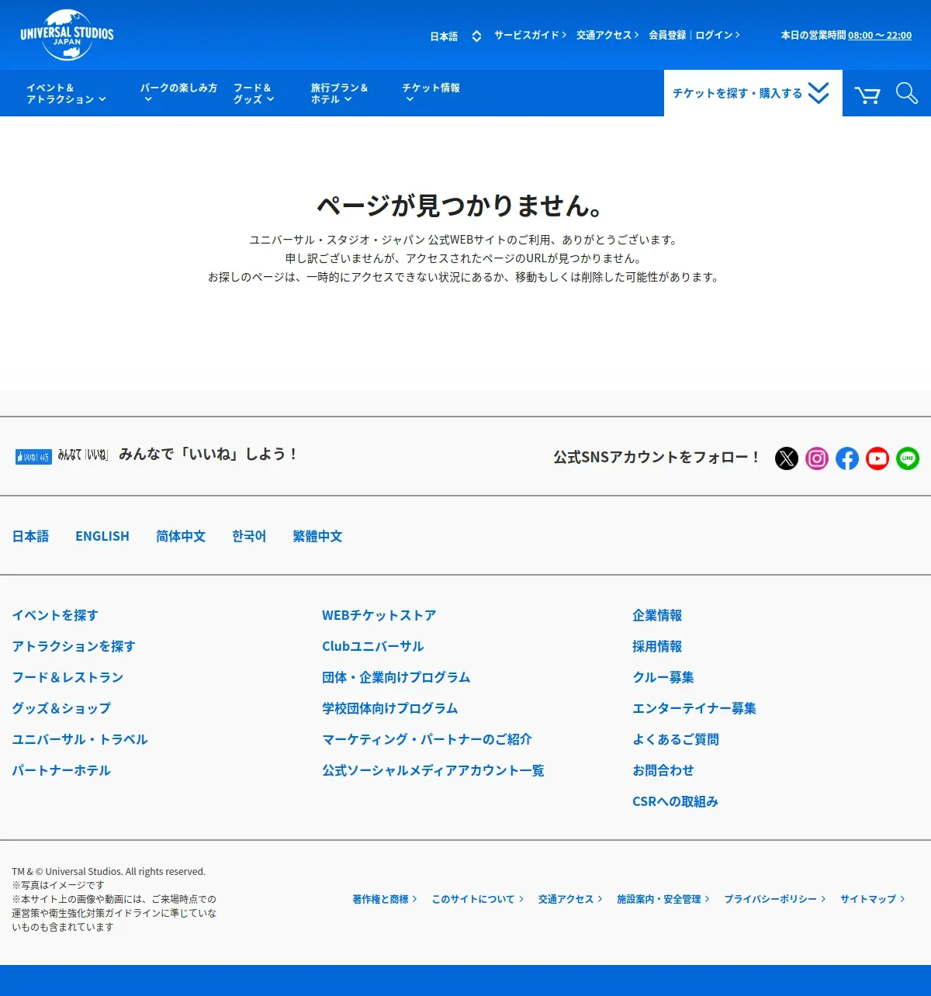The width and height of the screenshot is (931, 996).
Task: Open 団体・企業向けプログラム link
Action: coord(396,677)
